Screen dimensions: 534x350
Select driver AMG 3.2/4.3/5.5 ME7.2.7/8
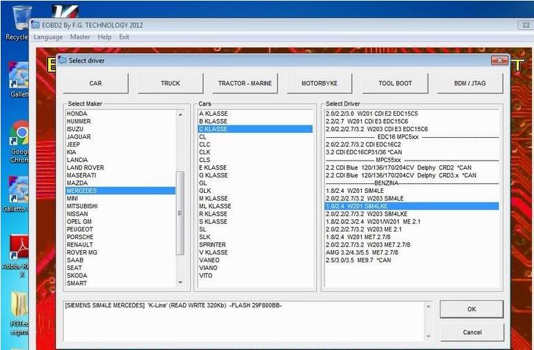tap(412, 252)
